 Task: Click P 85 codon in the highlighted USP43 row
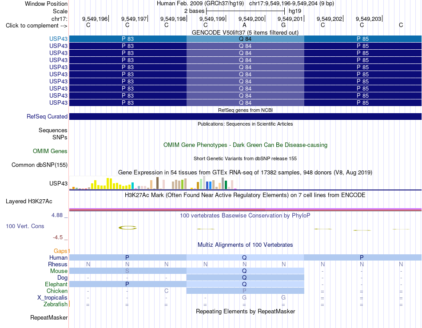coord(363,39)
